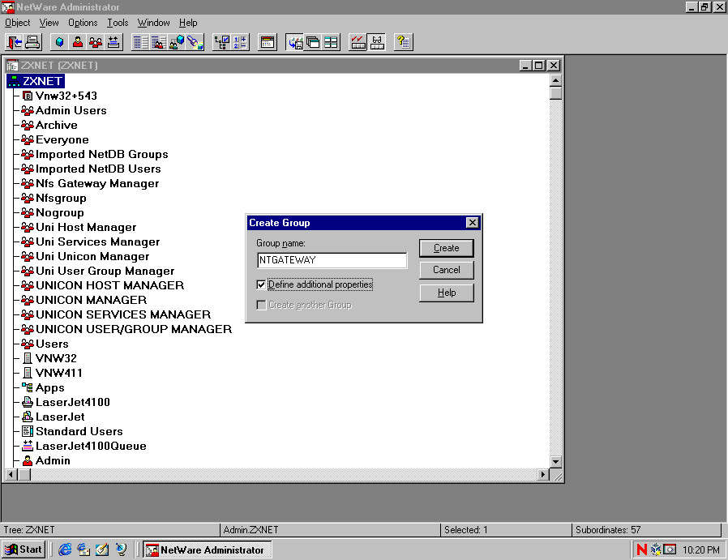Select UNICON SERVICES MANAGER in the tree

click(123, 314)
